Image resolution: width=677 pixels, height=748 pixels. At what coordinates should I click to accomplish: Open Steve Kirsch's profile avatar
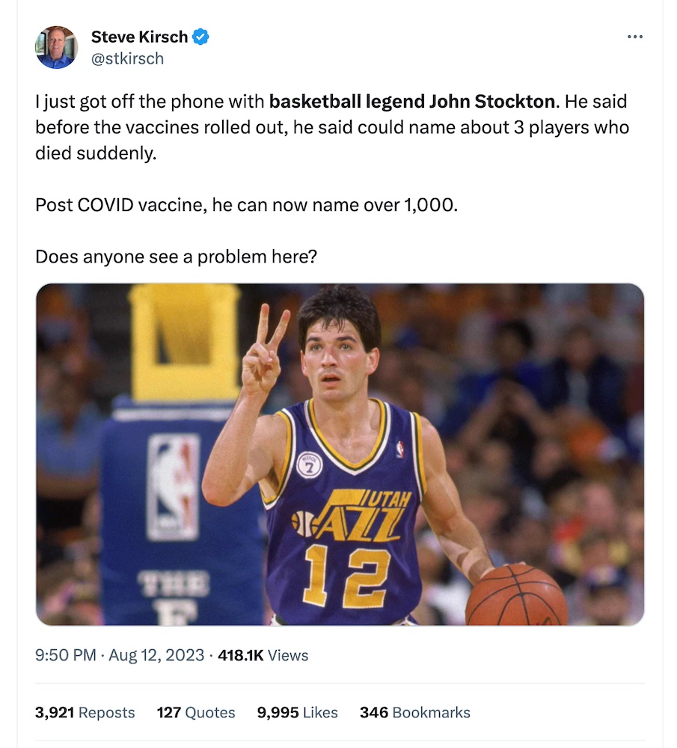coord(56,47)
